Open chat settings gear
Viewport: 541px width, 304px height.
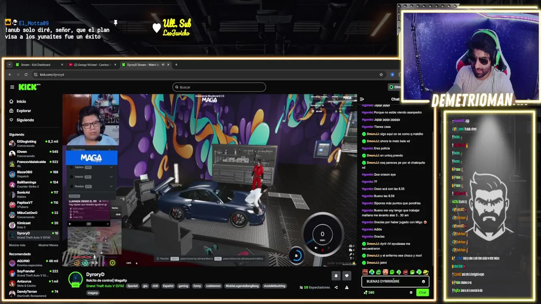click(411, 292)
